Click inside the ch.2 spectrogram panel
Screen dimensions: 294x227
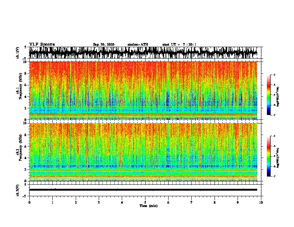coord(143,152)
